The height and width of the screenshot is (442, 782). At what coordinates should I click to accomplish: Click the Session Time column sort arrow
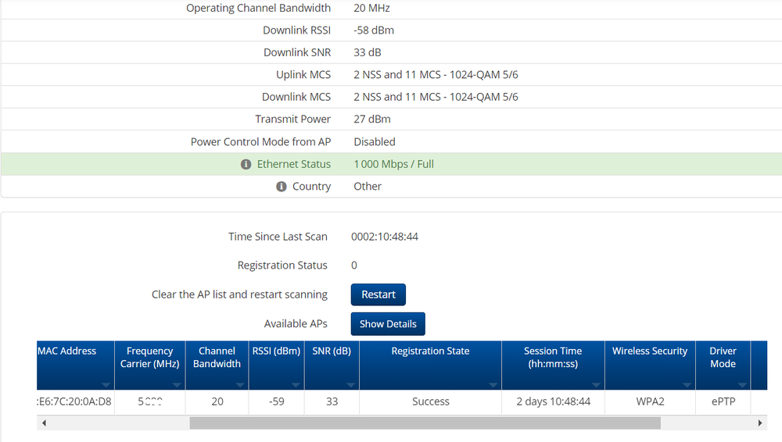click(x=596, y=384)
